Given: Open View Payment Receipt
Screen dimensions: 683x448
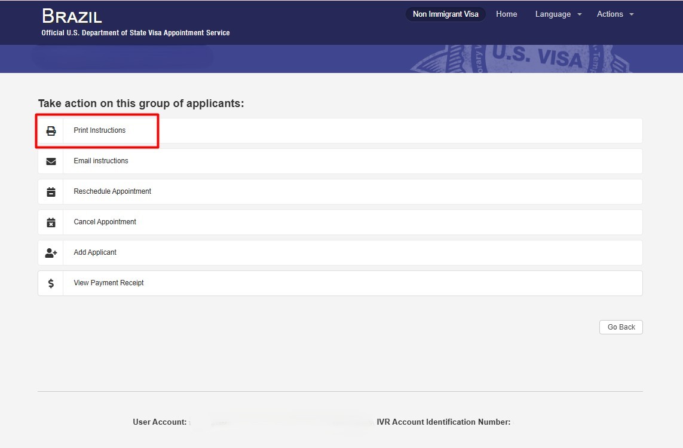Looking at the screenshot, I should (x=108, y=283).
